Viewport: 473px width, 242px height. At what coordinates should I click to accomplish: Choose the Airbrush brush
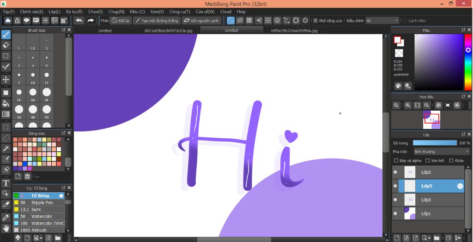pyautogui.click(x=39, y=230)
